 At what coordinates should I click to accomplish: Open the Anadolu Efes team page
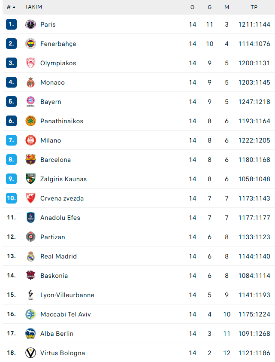pos(60,218)
